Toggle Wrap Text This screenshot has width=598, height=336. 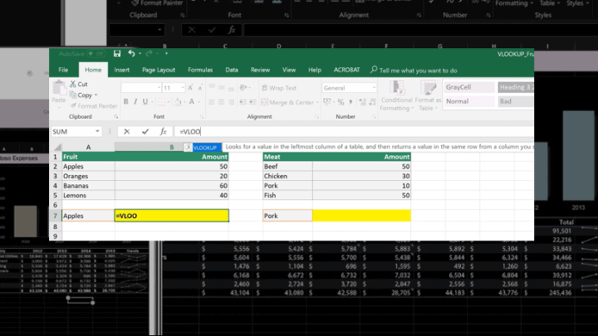coord(279,88)
